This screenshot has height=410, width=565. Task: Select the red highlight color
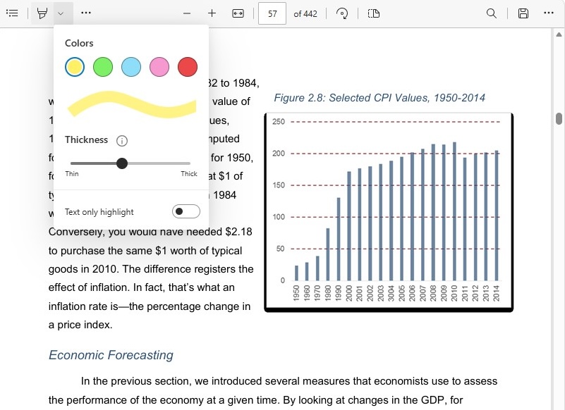(x=188, y=67)
